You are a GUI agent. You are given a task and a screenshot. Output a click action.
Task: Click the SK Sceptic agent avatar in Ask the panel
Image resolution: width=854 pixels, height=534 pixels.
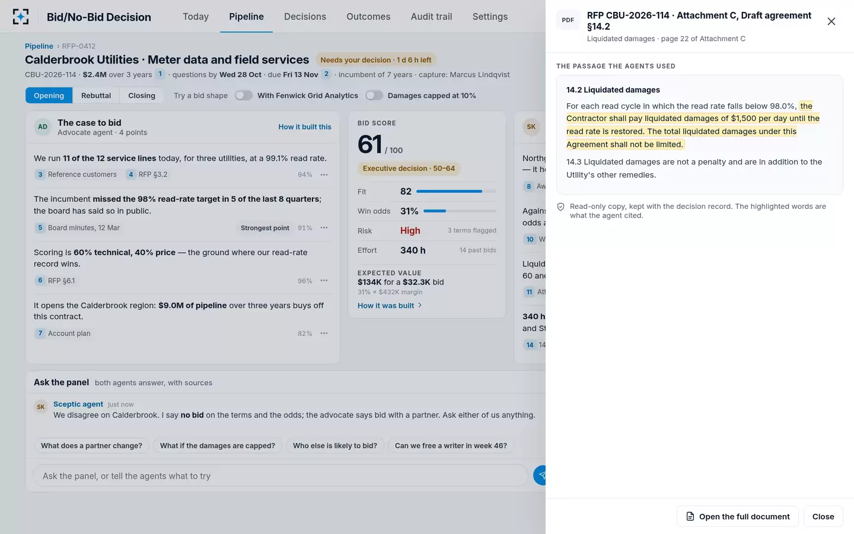41,407
